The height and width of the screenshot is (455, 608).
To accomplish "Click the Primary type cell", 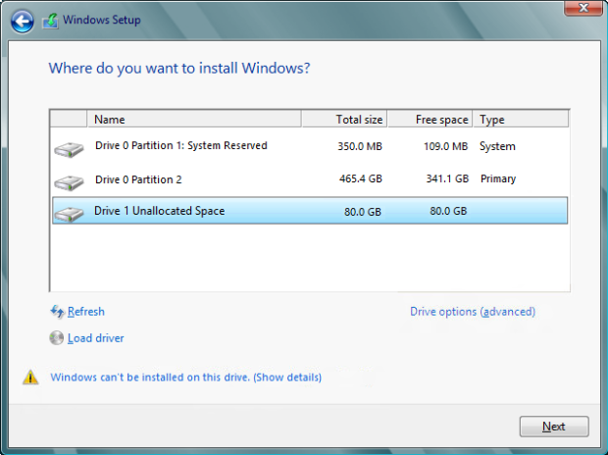I will pyautogui.click(x=498, y=178).
